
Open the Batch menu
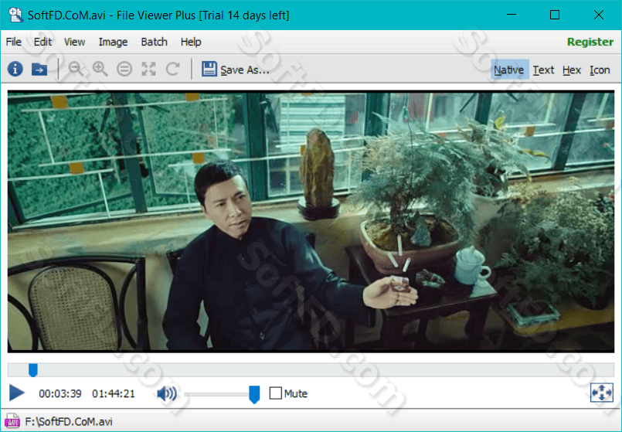point(154,42)
